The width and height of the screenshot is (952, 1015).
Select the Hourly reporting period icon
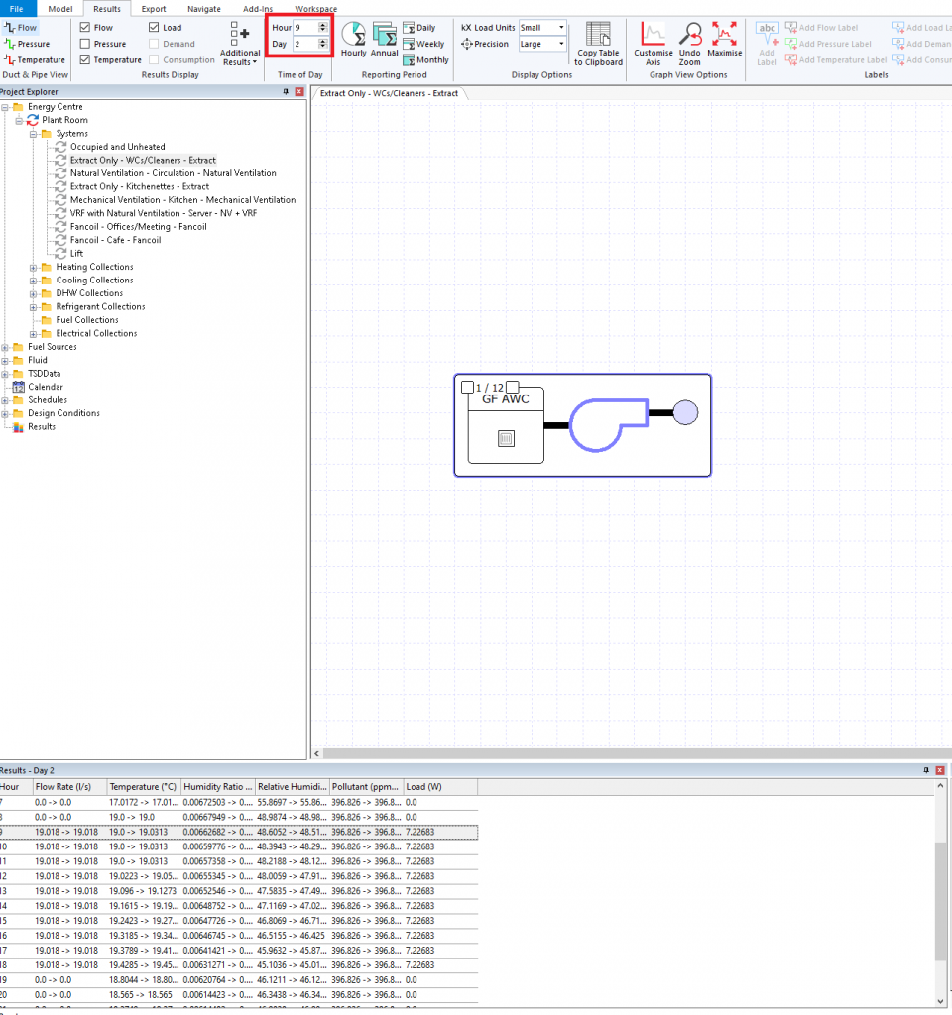pyautogui.click(x=354, y=40)
